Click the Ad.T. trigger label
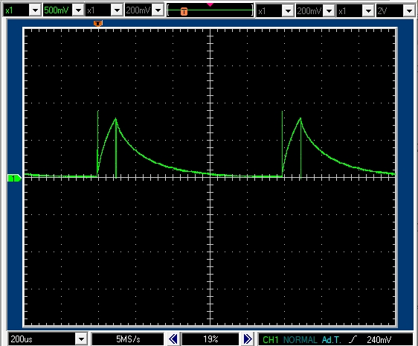The width and height of the screenshot is (418, 346). (331, 339)
